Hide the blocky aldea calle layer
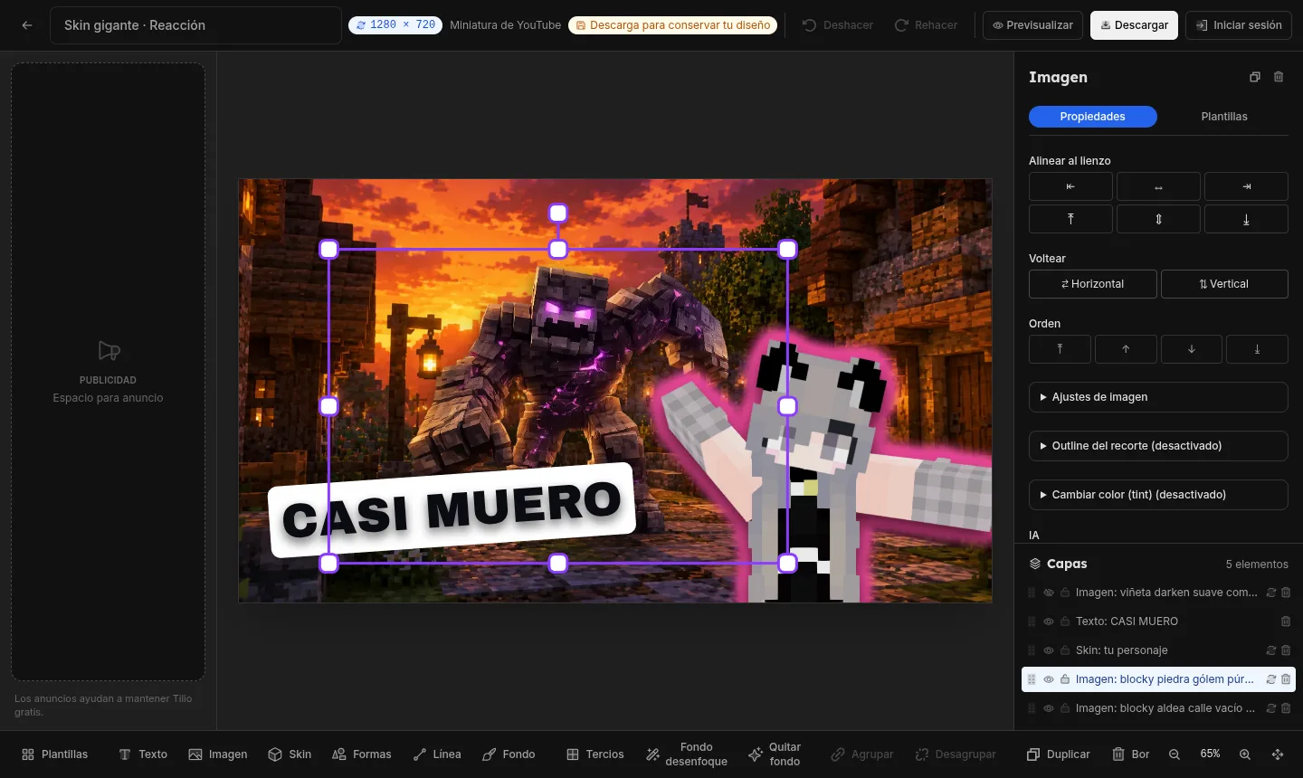Viewport: 1303px width, 778px height. coord(1049,708)
